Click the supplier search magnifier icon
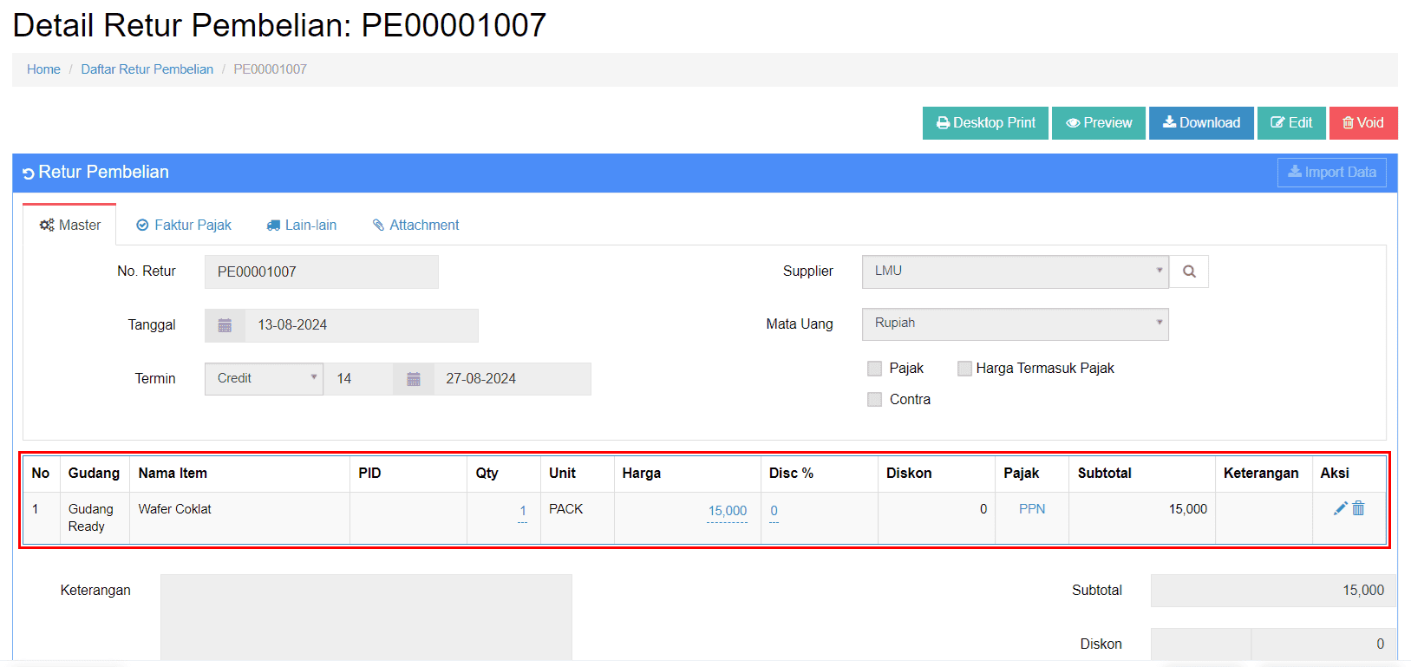1411x667 pixels. (1189, 271)
